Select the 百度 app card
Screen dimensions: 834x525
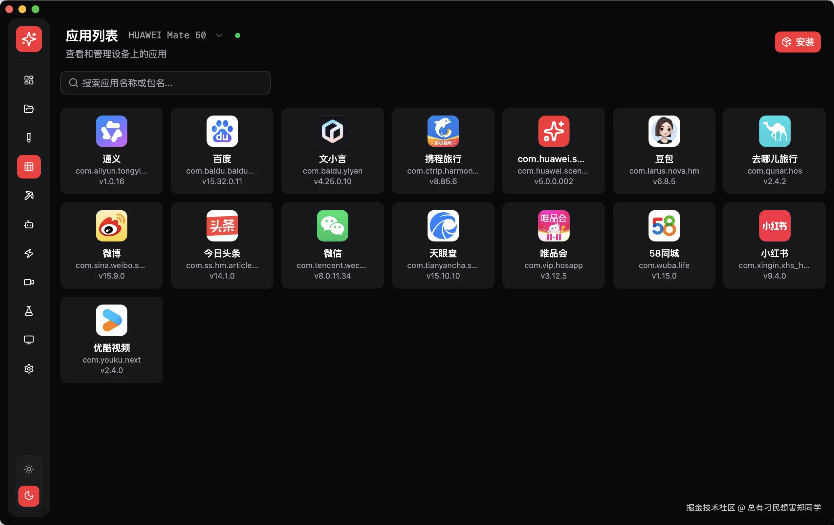coord(222,151)
